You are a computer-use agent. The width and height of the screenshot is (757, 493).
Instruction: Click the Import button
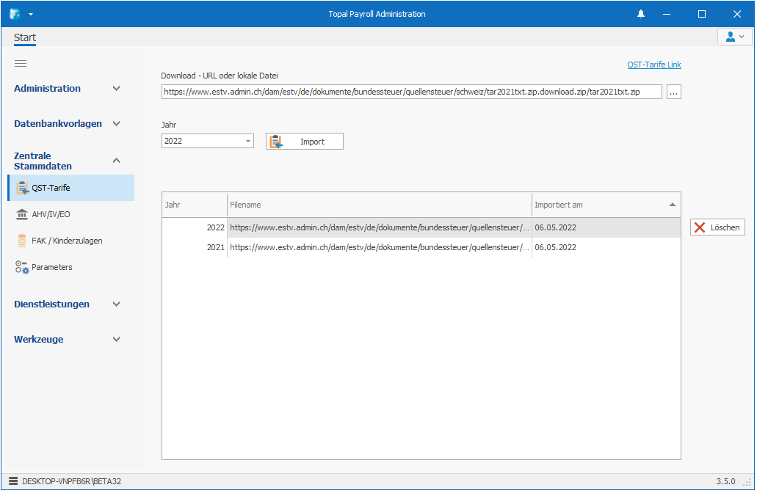(304, 142)
